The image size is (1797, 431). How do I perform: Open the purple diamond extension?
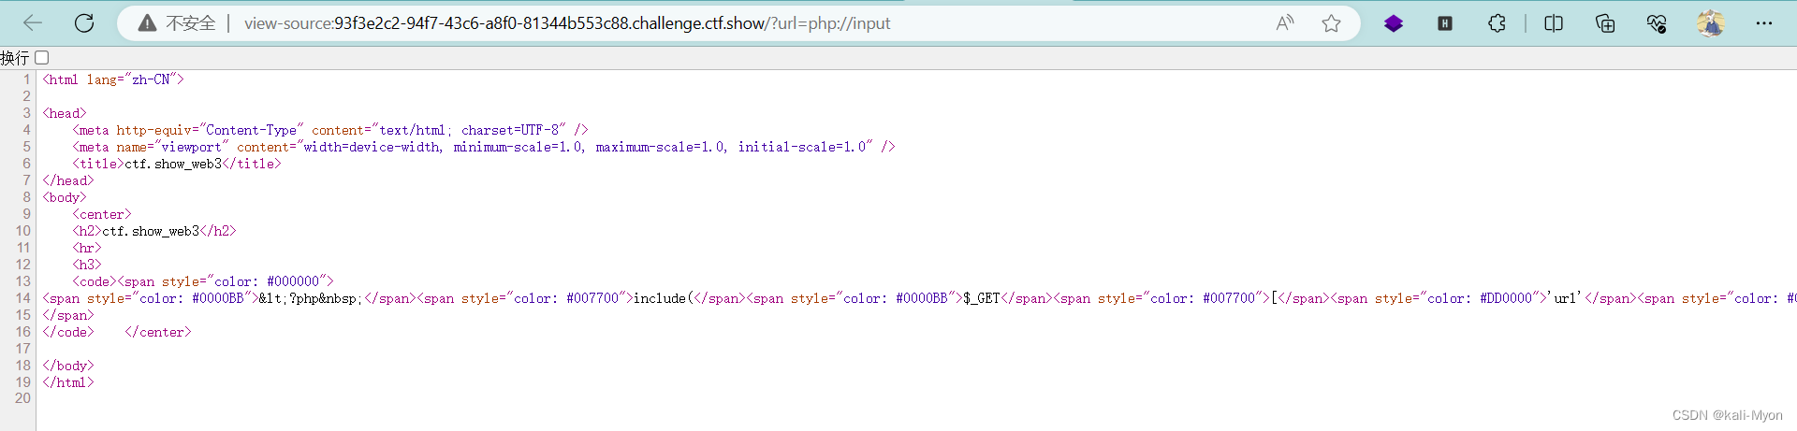click(x=1394, y=23)
